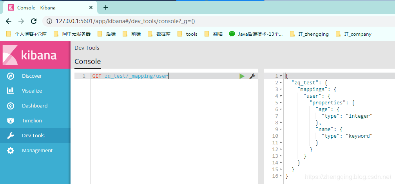Open Management gear icon
This screenshot has width=395, height=184.
click(11, 151)
